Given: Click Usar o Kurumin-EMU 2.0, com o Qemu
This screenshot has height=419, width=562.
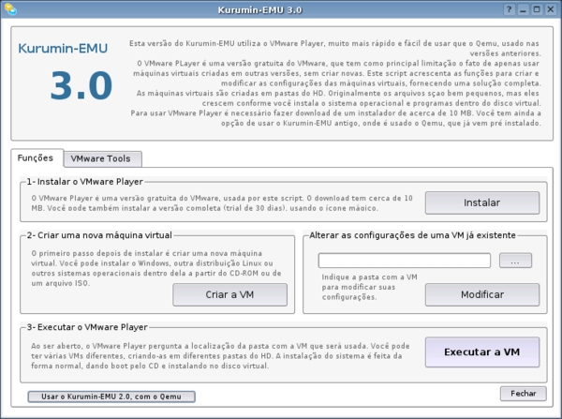Looking at the screenshot, I should (x=111, y=397).
